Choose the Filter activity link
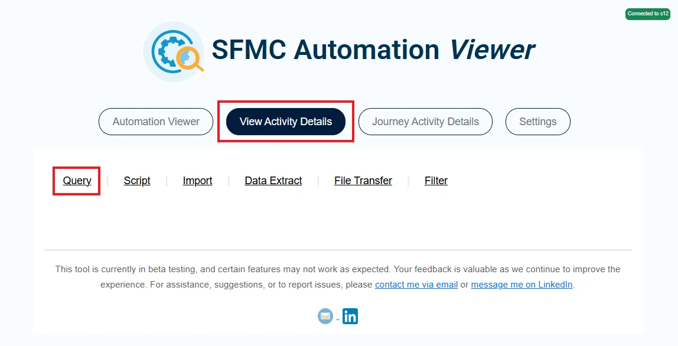678x346 pixels. click(436, 181)
